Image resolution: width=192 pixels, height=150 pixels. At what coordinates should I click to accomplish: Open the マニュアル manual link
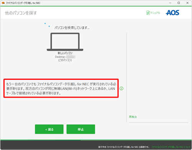[x=153, y=13]
